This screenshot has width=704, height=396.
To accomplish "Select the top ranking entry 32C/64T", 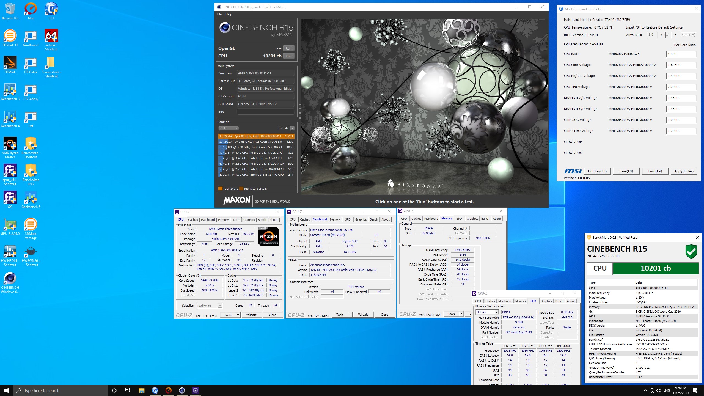I will (256, 136).
